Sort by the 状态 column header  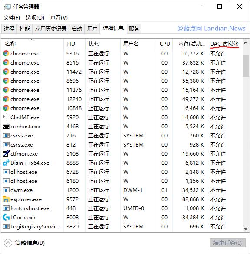tap(103, 43)
